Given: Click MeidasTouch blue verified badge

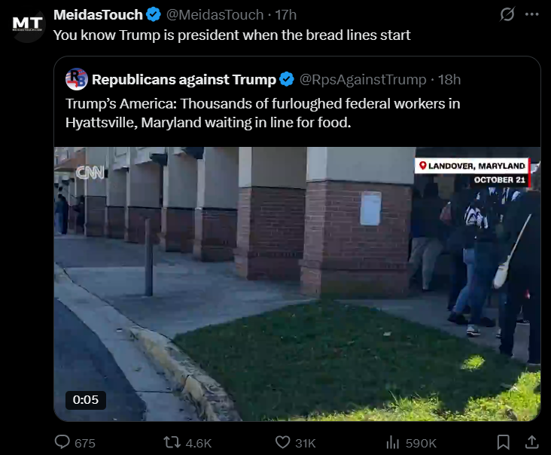Looking at the screenshot, I should coord(154,15).
